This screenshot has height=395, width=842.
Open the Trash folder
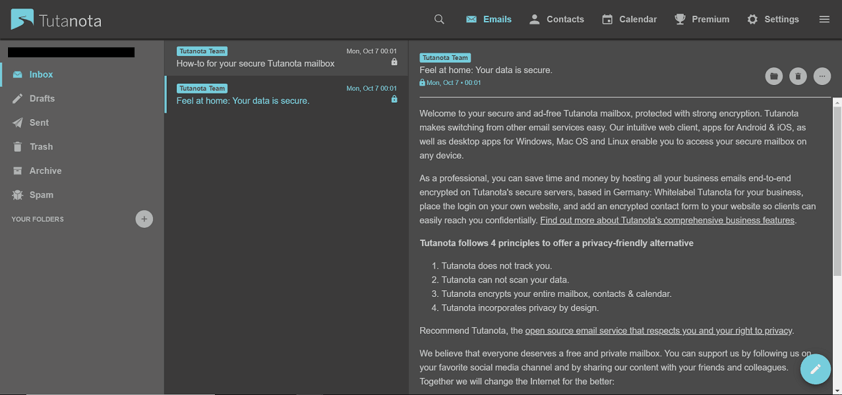click(x=82, y=147)
